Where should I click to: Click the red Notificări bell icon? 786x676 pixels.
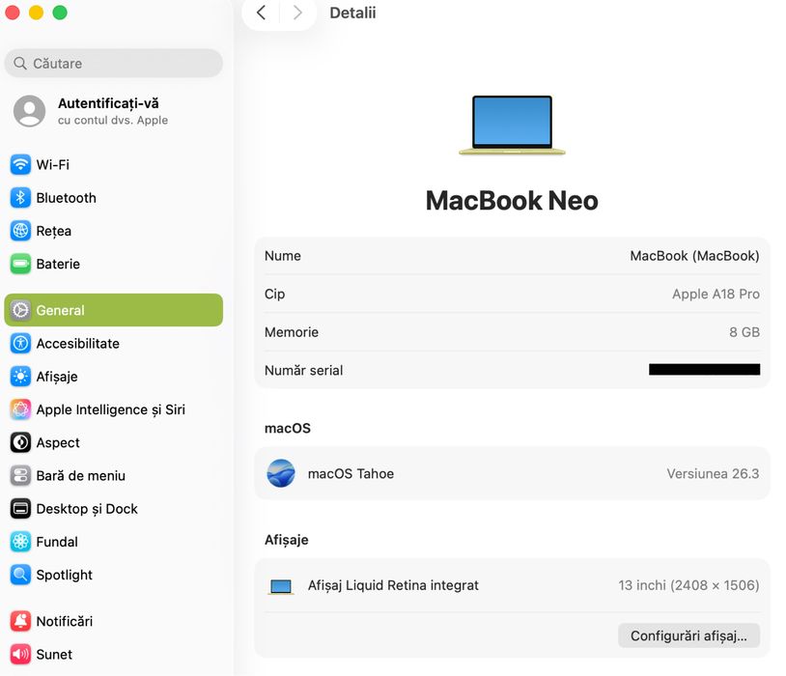[20, 621]
